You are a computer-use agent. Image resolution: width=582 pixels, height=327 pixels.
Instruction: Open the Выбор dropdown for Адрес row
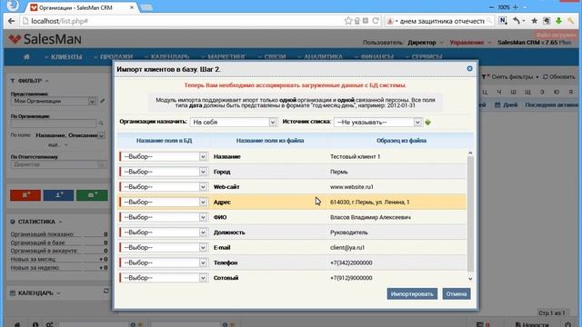coord(164,202)
